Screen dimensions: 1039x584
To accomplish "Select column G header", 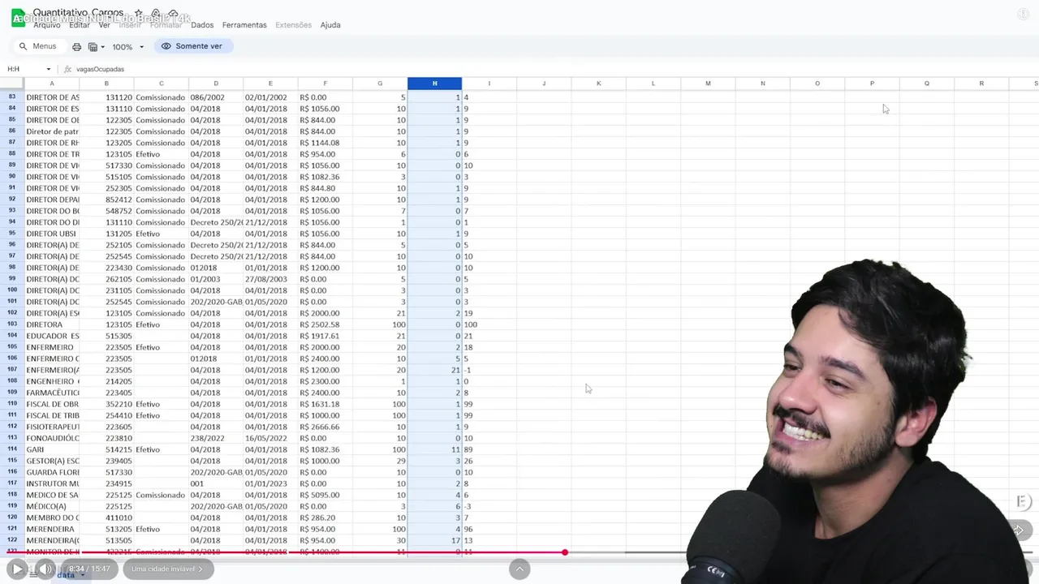I will pos(380,84).
